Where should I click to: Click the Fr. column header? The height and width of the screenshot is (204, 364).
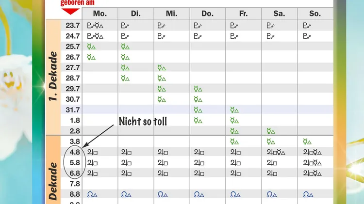(243, 14)
